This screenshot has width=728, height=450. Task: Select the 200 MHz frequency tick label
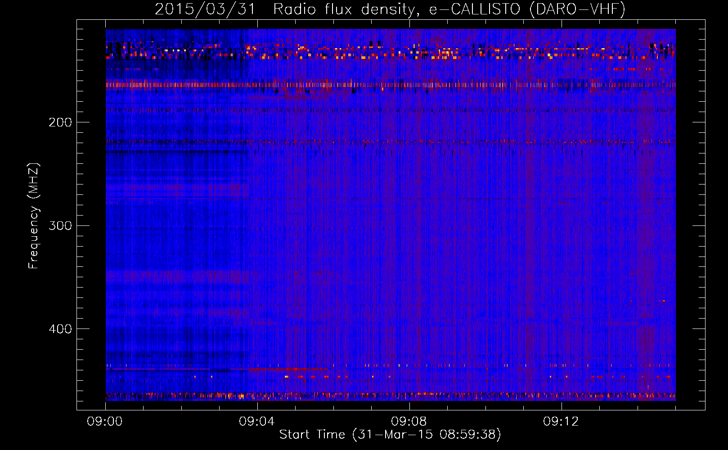point(60,122)
